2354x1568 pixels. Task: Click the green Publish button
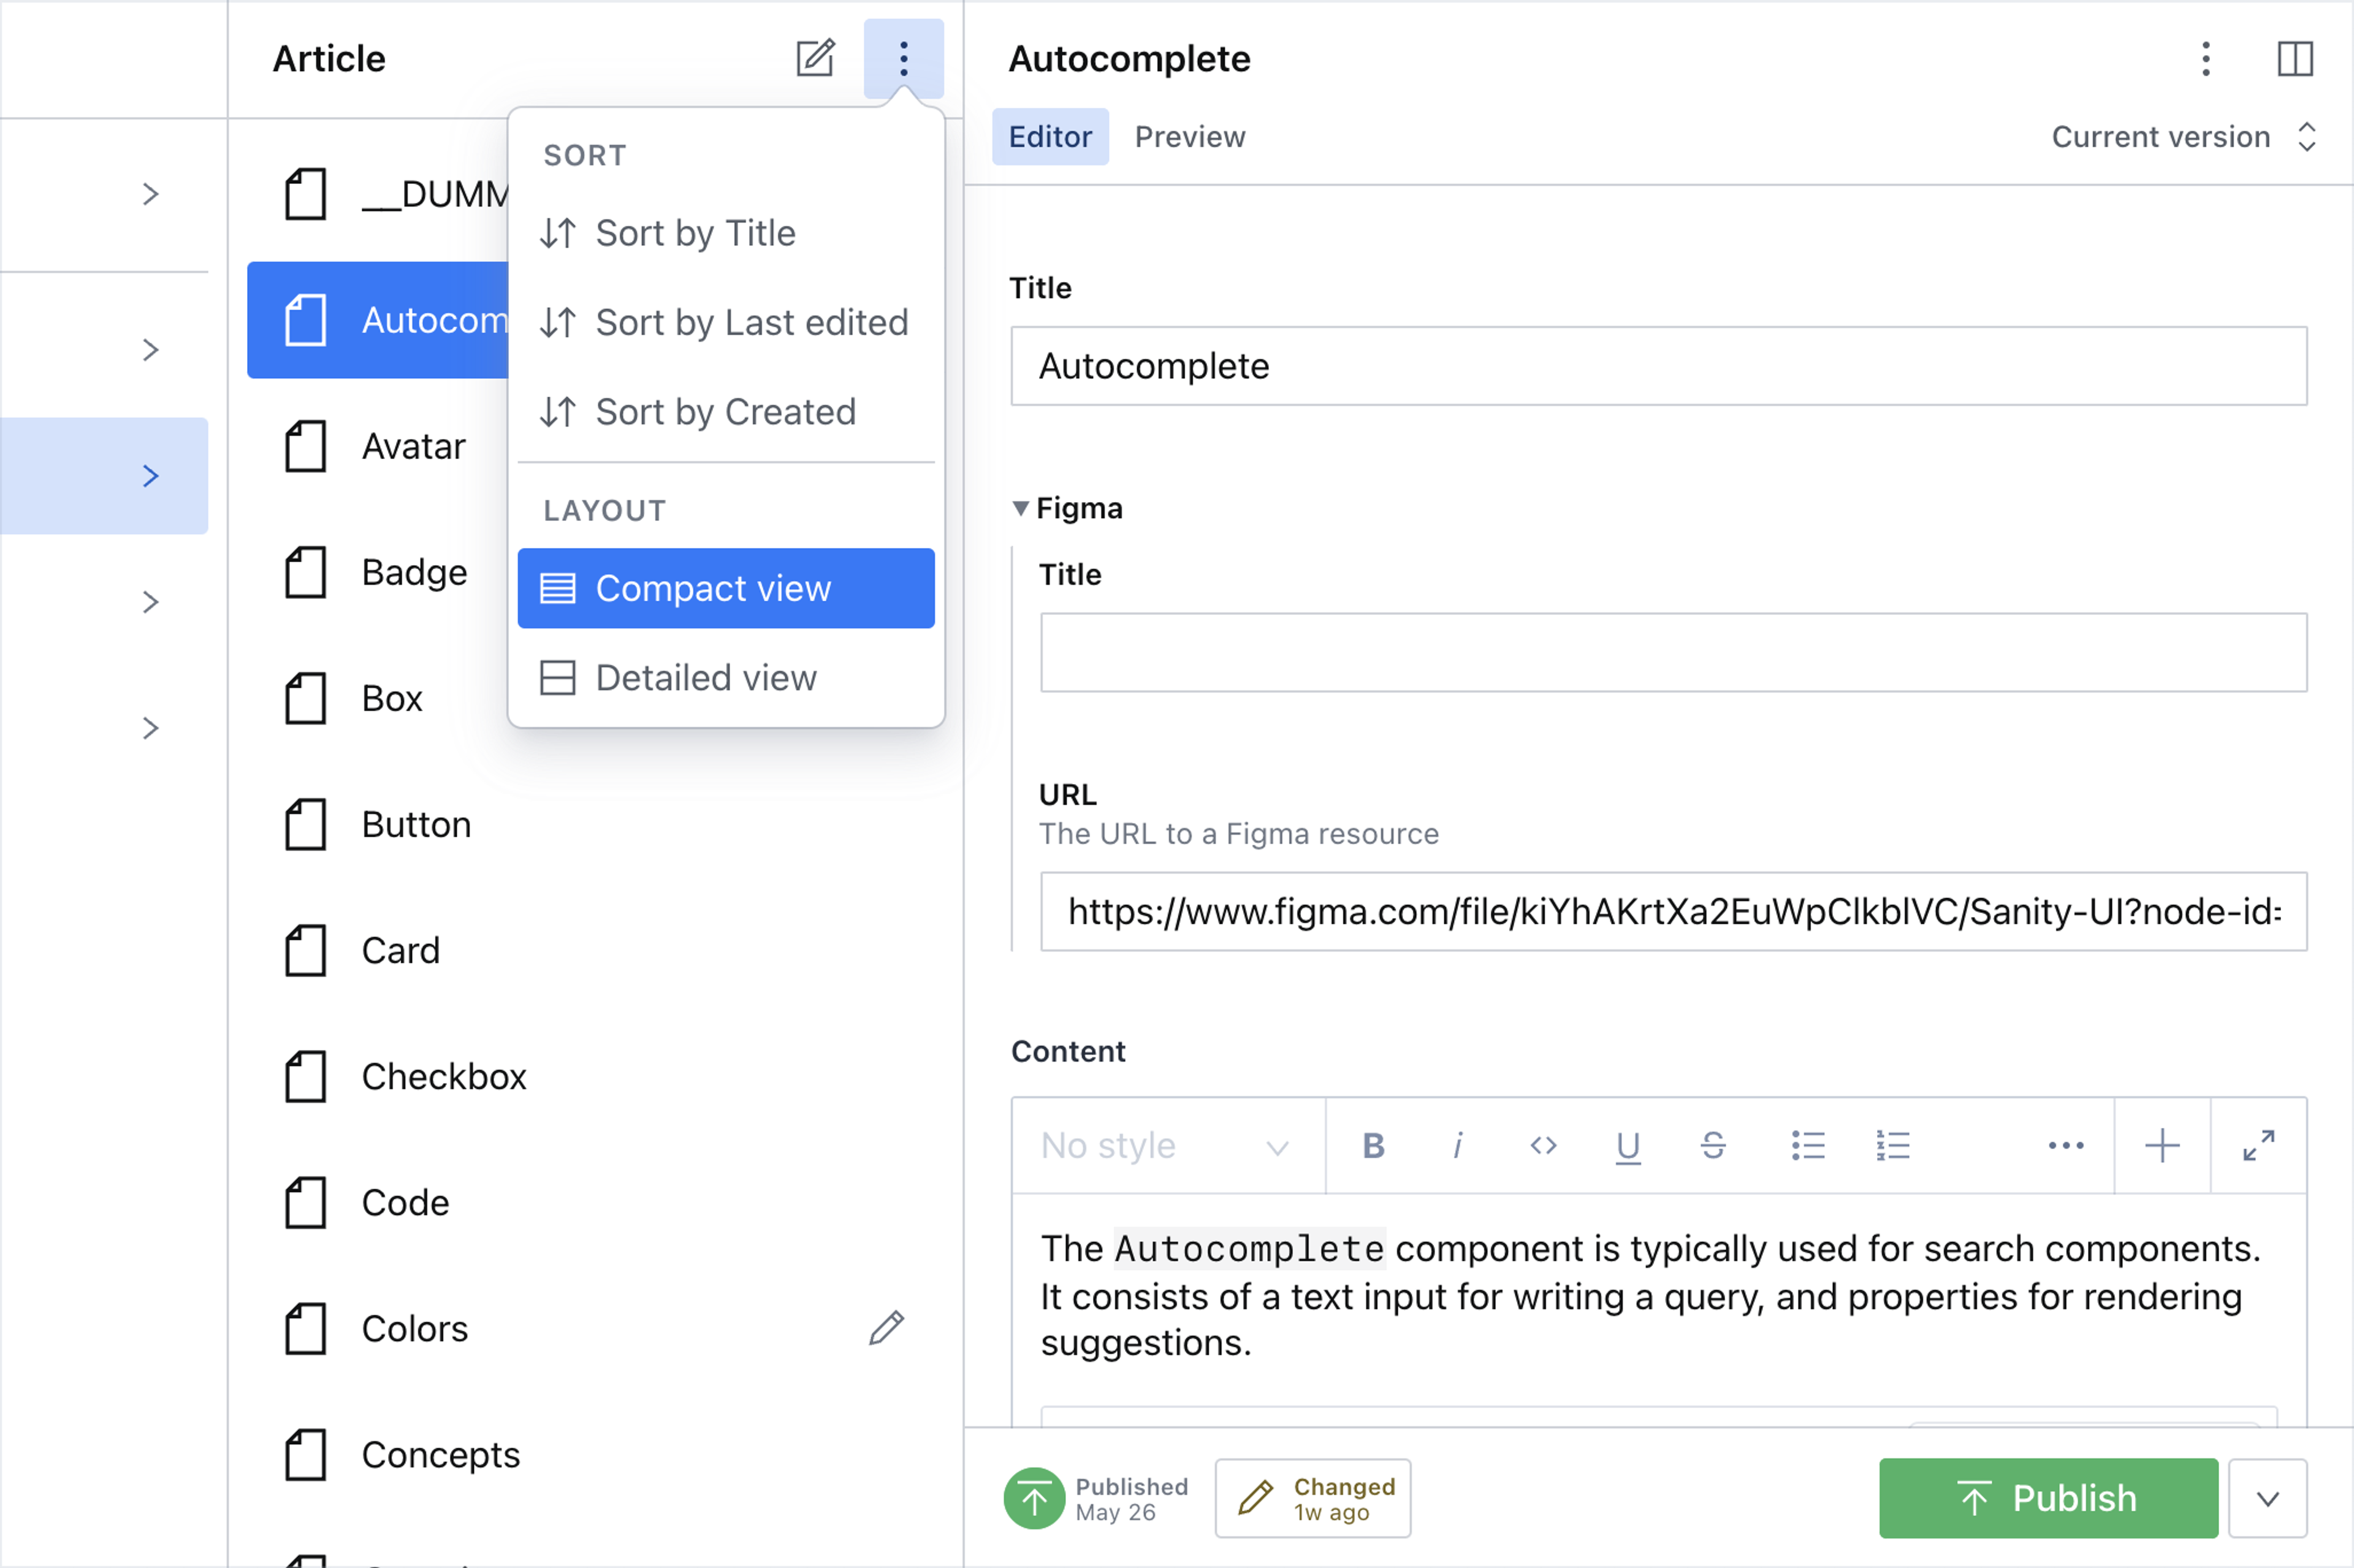[2047, 1498]
